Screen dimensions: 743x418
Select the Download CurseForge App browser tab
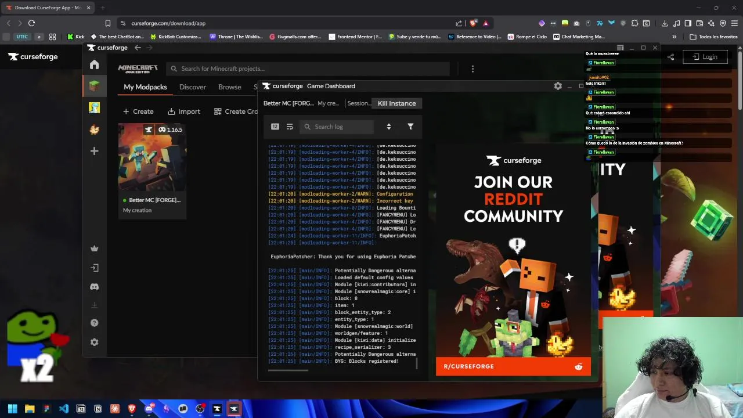click(48, 8)
